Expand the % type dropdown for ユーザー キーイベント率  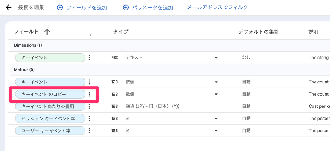click(216, 131)
